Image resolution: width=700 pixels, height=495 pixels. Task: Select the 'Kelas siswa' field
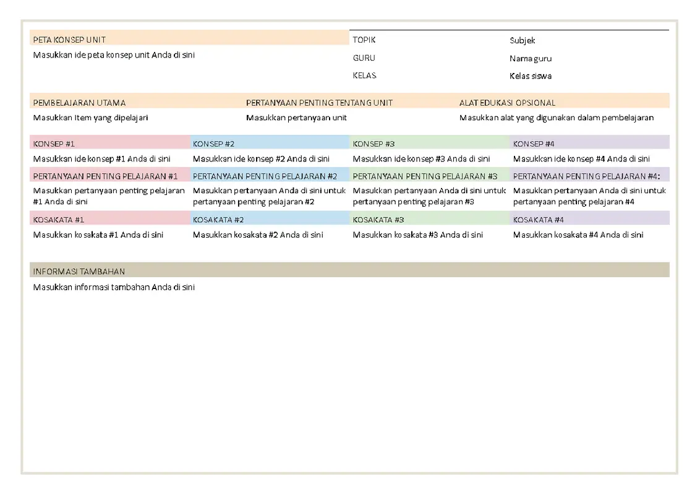531,76
